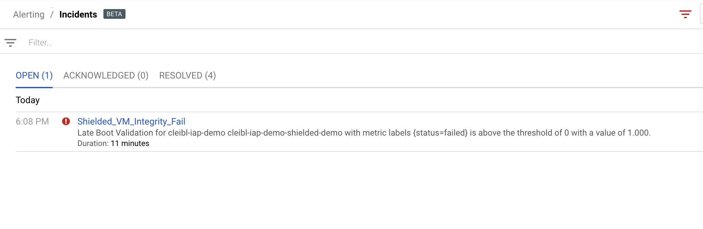Image resolution: width=703 pixels, height=229 pixels.
Task: Click the Duration: 11 minutes text
Action: pyautogui.click(x=113, y=143)
